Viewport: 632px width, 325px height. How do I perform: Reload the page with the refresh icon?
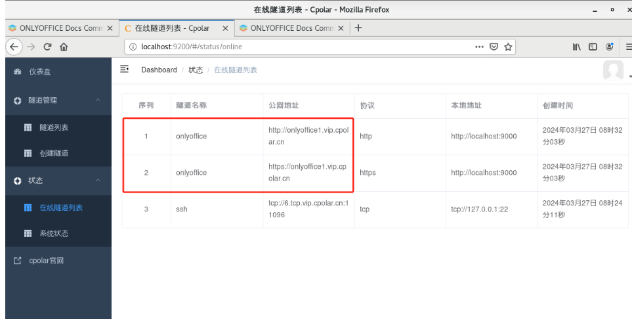pos(48,47)
